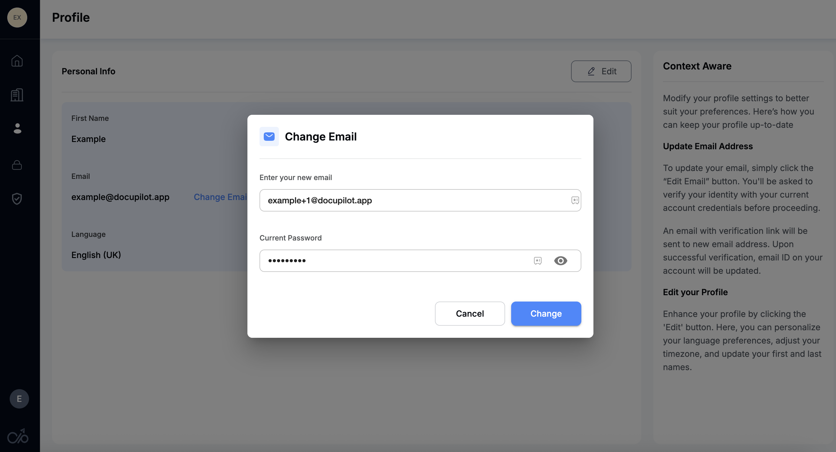Viewport: 836px width, 452px height.
Task: Click the EX avatar at top left
Action: click(17, 18)
